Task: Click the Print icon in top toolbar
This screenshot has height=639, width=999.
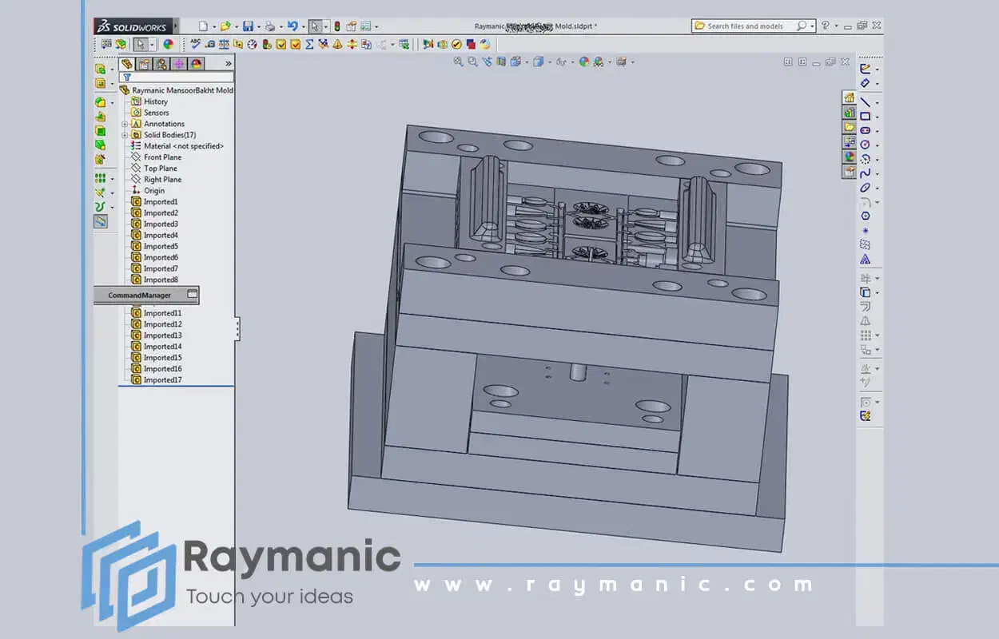Action: (x=270, y=26)
